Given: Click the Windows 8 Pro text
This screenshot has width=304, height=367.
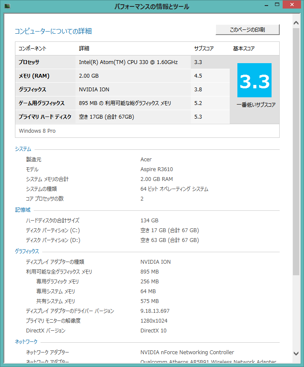Looking at the screenshot, I should point(37,131).
